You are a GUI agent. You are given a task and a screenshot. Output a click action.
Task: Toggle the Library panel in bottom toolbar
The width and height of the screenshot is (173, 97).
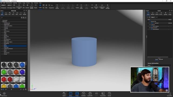pyautogui.click(x=71, y=94)
